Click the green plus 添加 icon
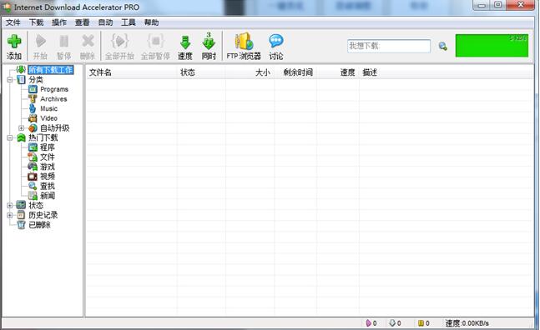The height and width of the screenshot is (330, 540). click(14, 42)
